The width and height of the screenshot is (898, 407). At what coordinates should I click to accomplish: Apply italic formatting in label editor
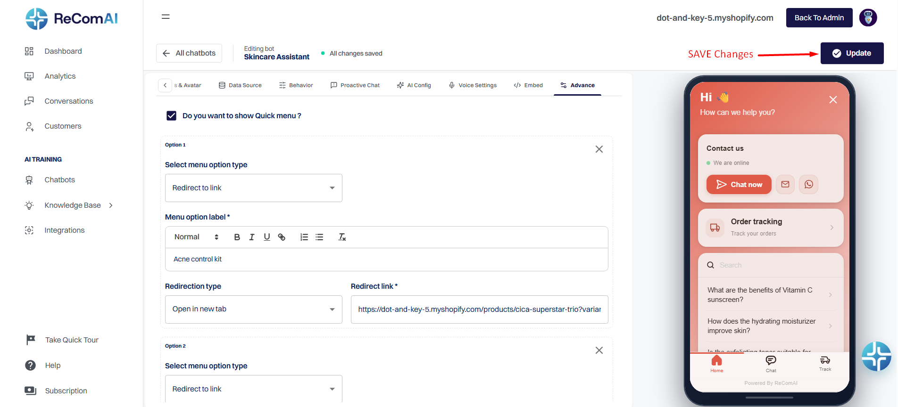(x=252, y=237)
